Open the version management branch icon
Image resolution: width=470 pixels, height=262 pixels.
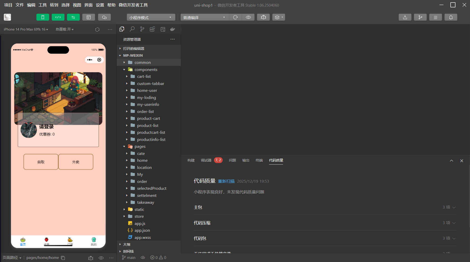point(420,17)
